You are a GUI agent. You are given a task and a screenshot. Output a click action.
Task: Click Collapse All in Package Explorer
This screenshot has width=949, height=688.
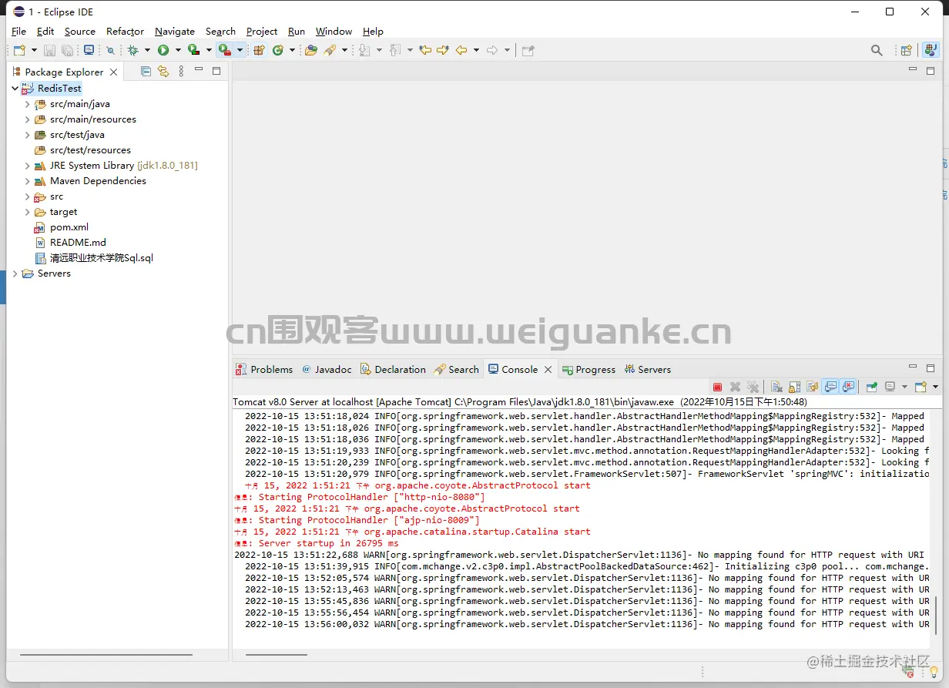tap(146, 71)
